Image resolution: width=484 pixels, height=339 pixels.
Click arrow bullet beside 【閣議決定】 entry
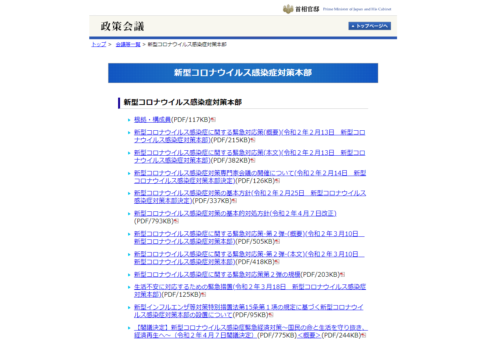(x=129, y=328)
